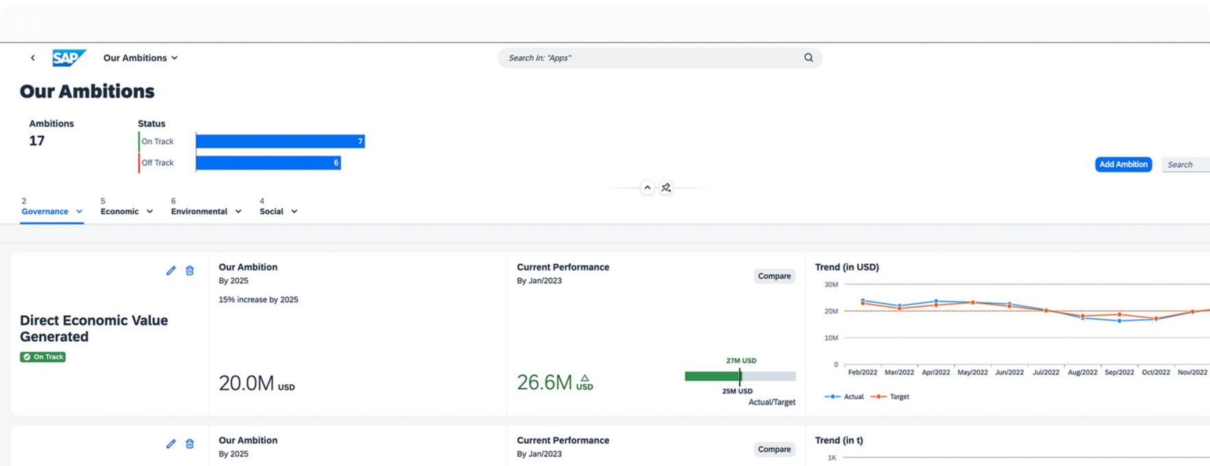1210x466 pixels.
Task: Edit the Direct Economic Value Generated card
Action: click(171, 271)
